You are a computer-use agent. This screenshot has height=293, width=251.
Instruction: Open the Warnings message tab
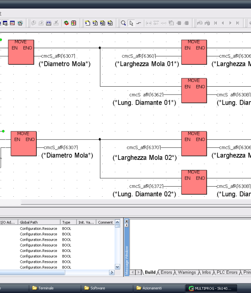[x=187, y=272]
